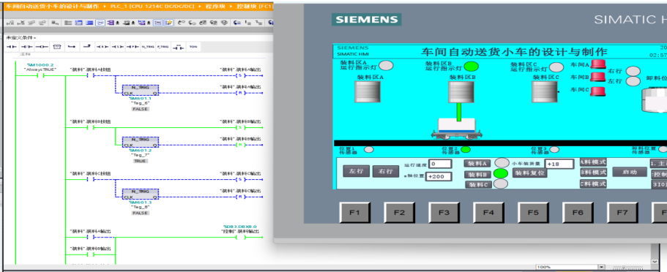The height and width of the screenshot is (272, 667).
Task: Insert the P_TRIG instruction from favorites
Action: (163, 47)
